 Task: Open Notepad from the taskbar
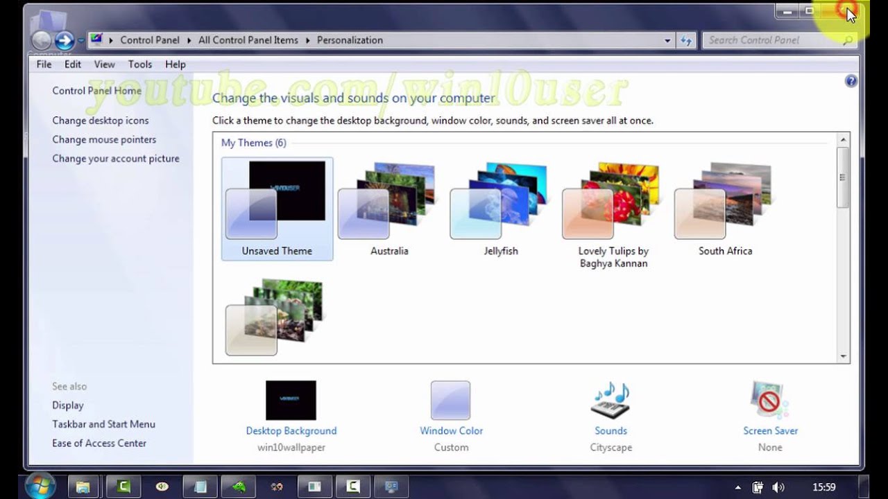click(x=200, y=487)
